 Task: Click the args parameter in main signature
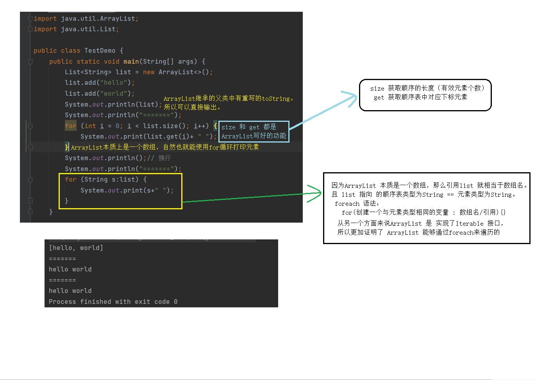186,62
